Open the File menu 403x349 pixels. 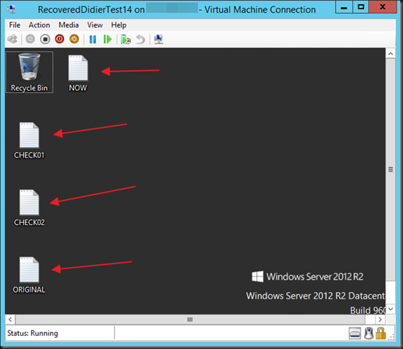tap(14, 25)
